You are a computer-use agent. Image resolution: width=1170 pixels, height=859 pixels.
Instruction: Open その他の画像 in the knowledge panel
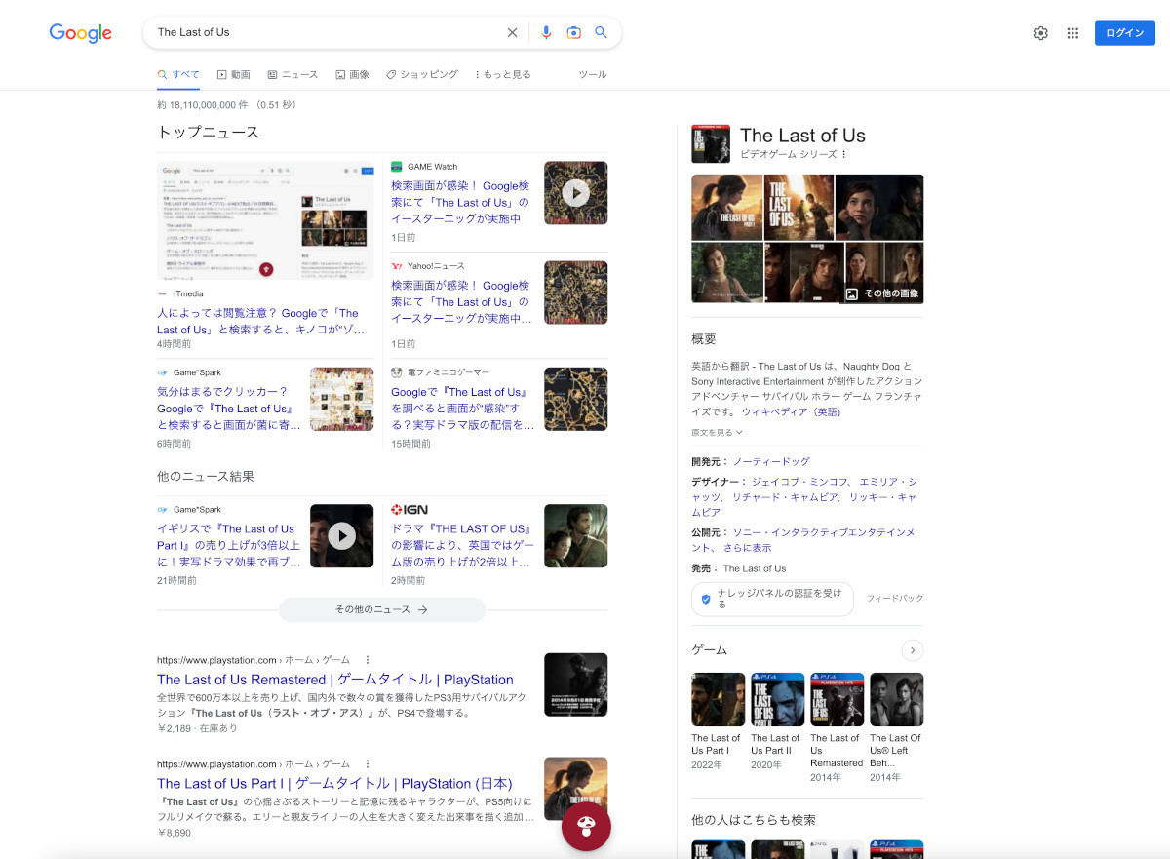[883, 293]
